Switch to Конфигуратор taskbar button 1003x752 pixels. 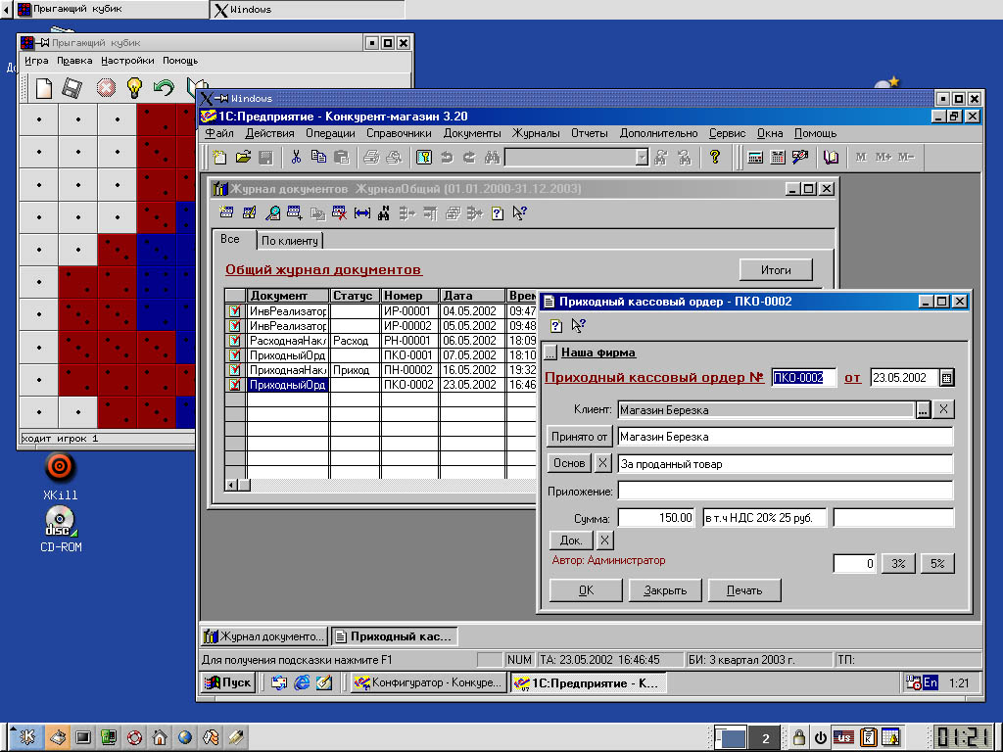[x=429, y=682]
